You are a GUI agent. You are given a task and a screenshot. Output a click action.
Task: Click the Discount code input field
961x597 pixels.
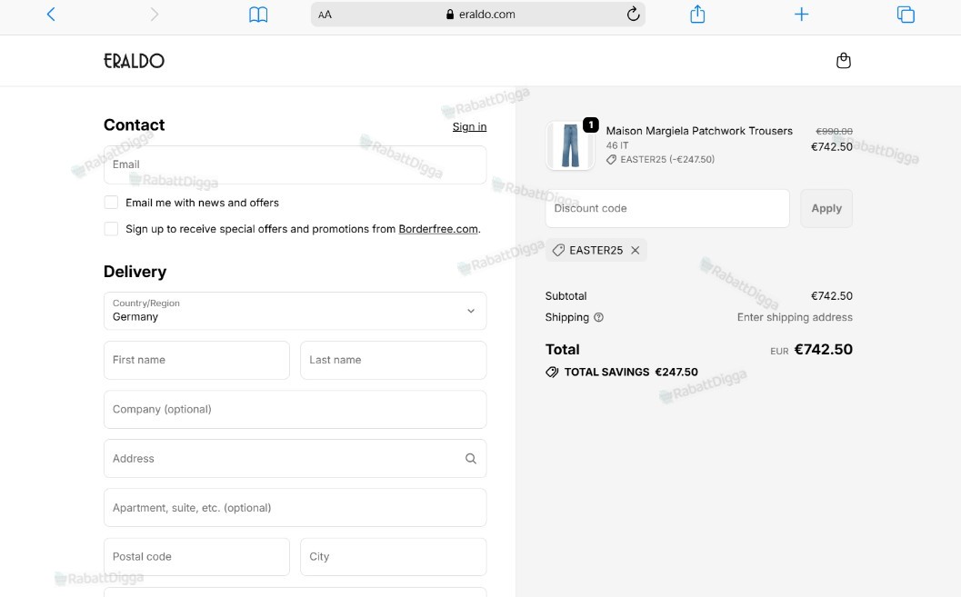coord(666,208)
